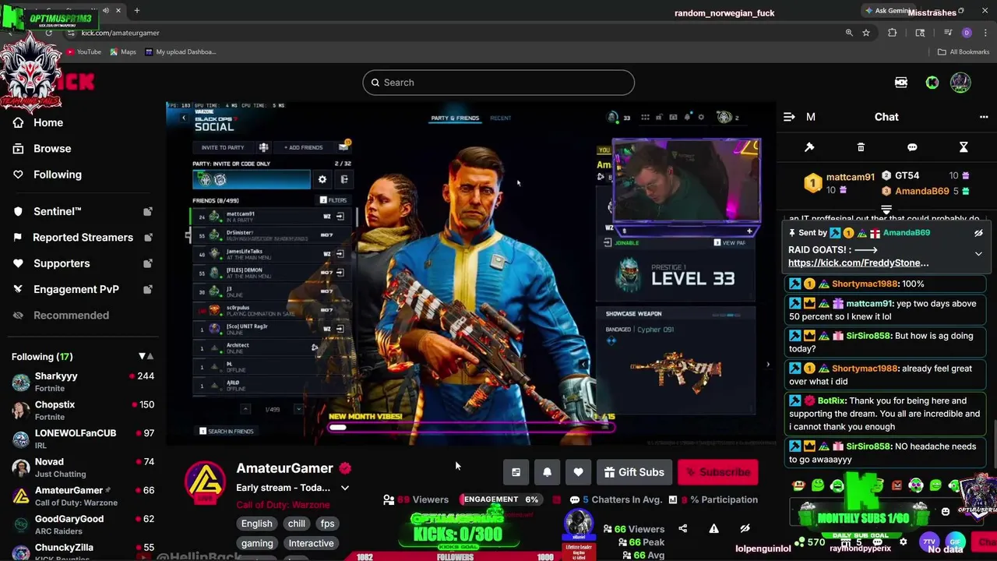Click the icon left of green K
Screen dimensions: 997x561
pos(901,83)
